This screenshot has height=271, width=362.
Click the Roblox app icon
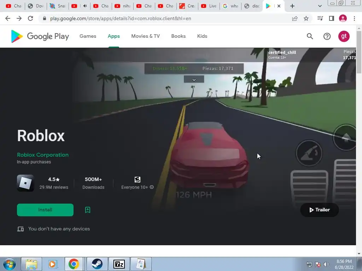25,183
